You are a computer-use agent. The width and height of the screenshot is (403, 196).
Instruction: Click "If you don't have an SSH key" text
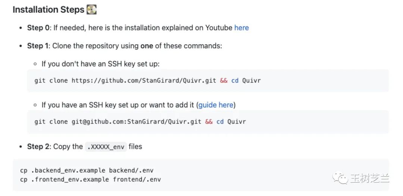click(100, 64)
